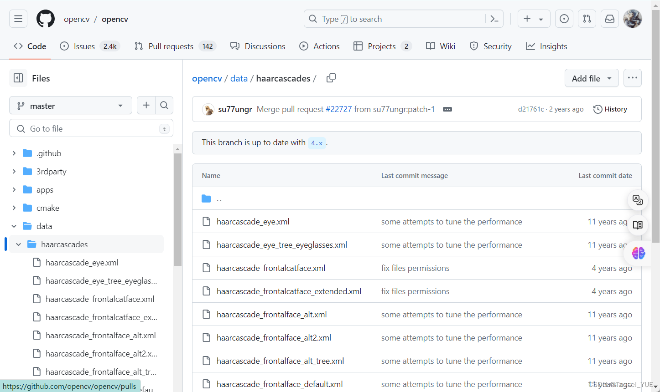Click the brain AI assistant floating icon
660x392 pixels.
coord(639,253)
